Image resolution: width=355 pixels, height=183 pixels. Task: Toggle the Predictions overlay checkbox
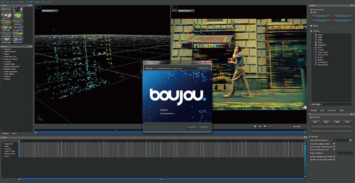[316, 45]
